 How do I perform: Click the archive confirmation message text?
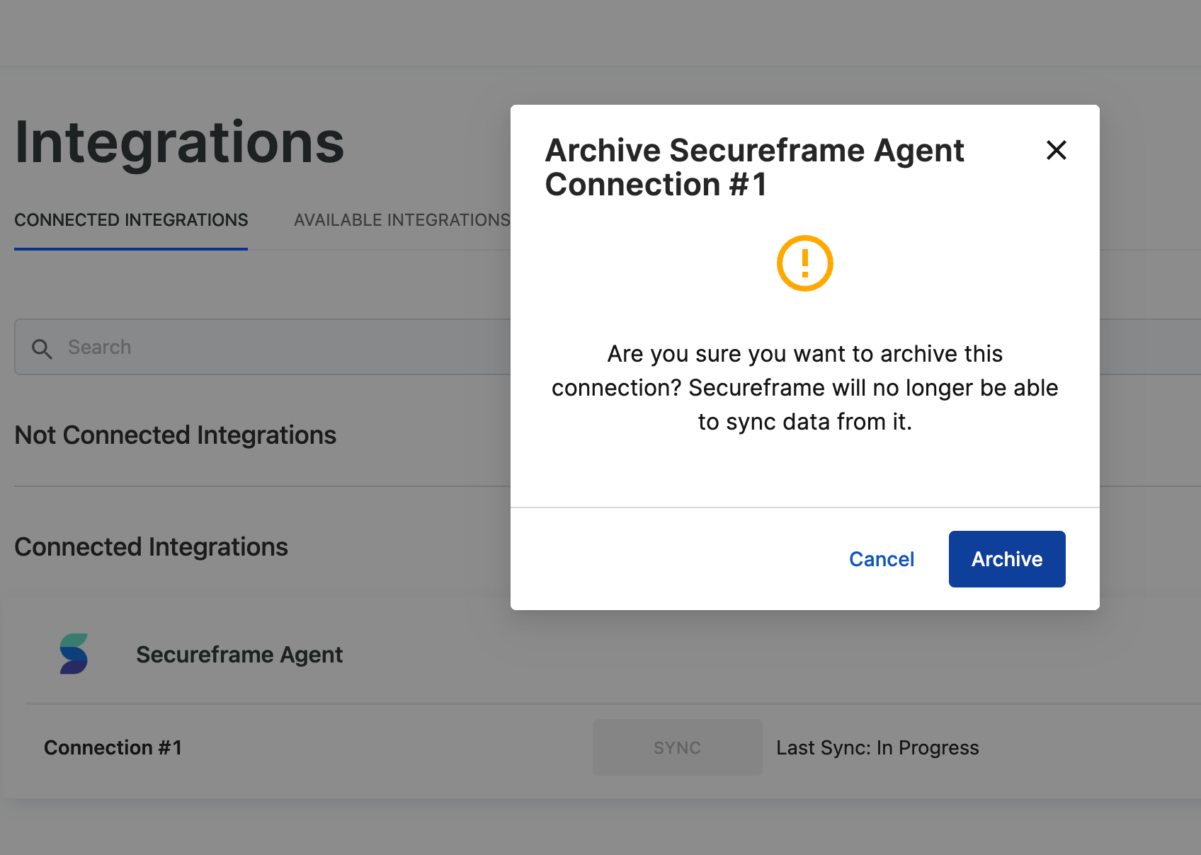[805, 388]
